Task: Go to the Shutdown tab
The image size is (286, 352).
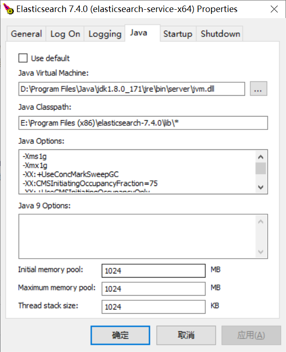Action: [220, 34]
